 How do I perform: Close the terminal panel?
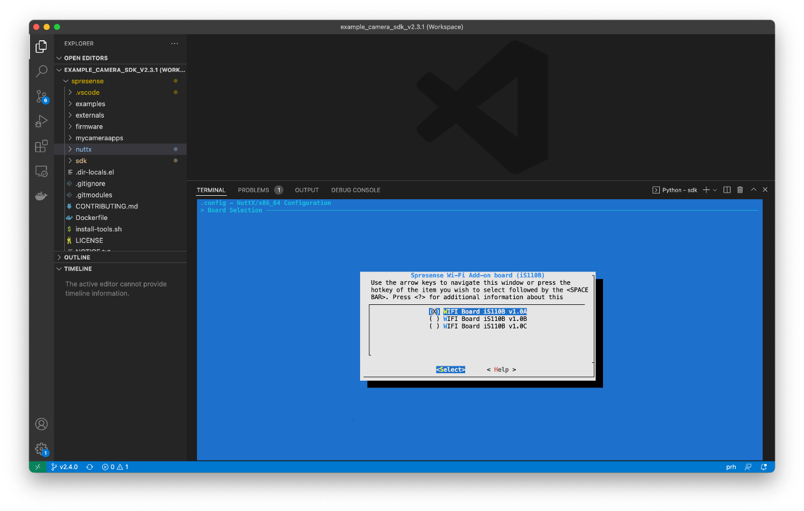(x=765, y=190)
